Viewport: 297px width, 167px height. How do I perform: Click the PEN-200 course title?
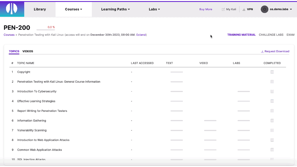(x=17, y=28)
